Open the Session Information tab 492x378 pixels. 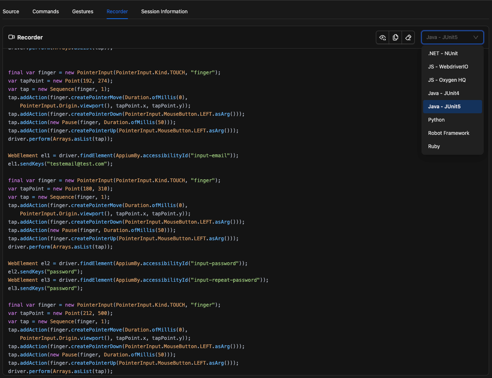(164, 11)
